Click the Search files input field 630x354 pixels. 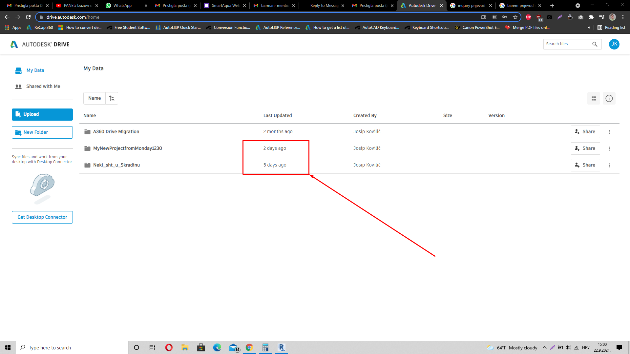[568, 44]
